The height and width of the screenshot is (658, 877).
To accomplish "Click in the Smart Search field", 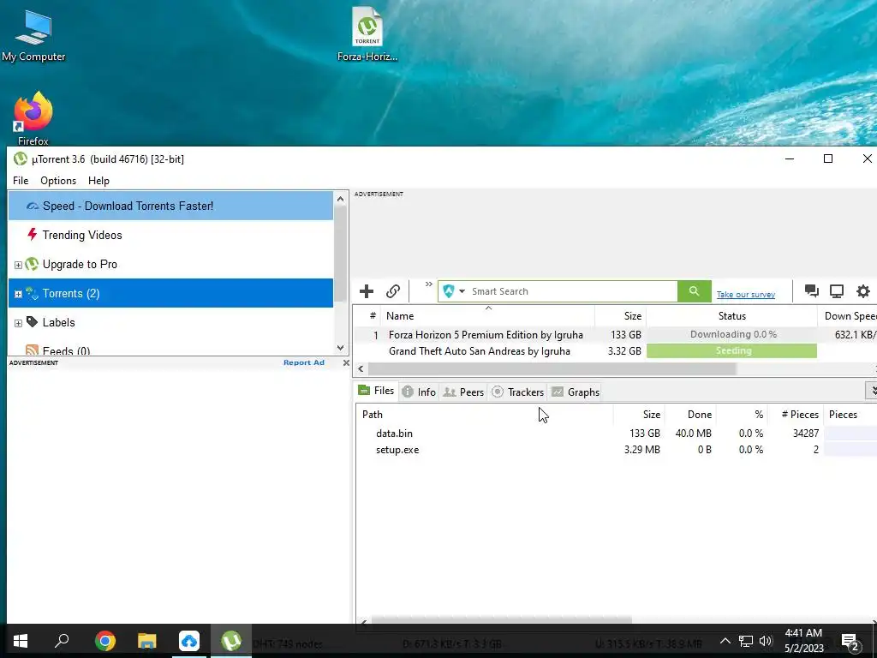I will point(573,291).
